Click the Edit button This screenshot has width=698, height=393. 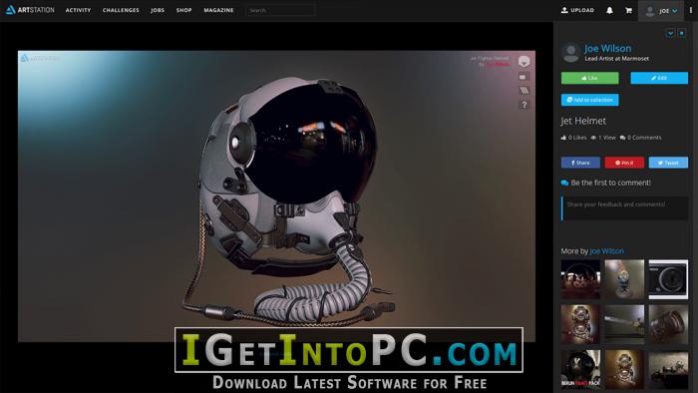pyautogui.click(x=659, y=78)
